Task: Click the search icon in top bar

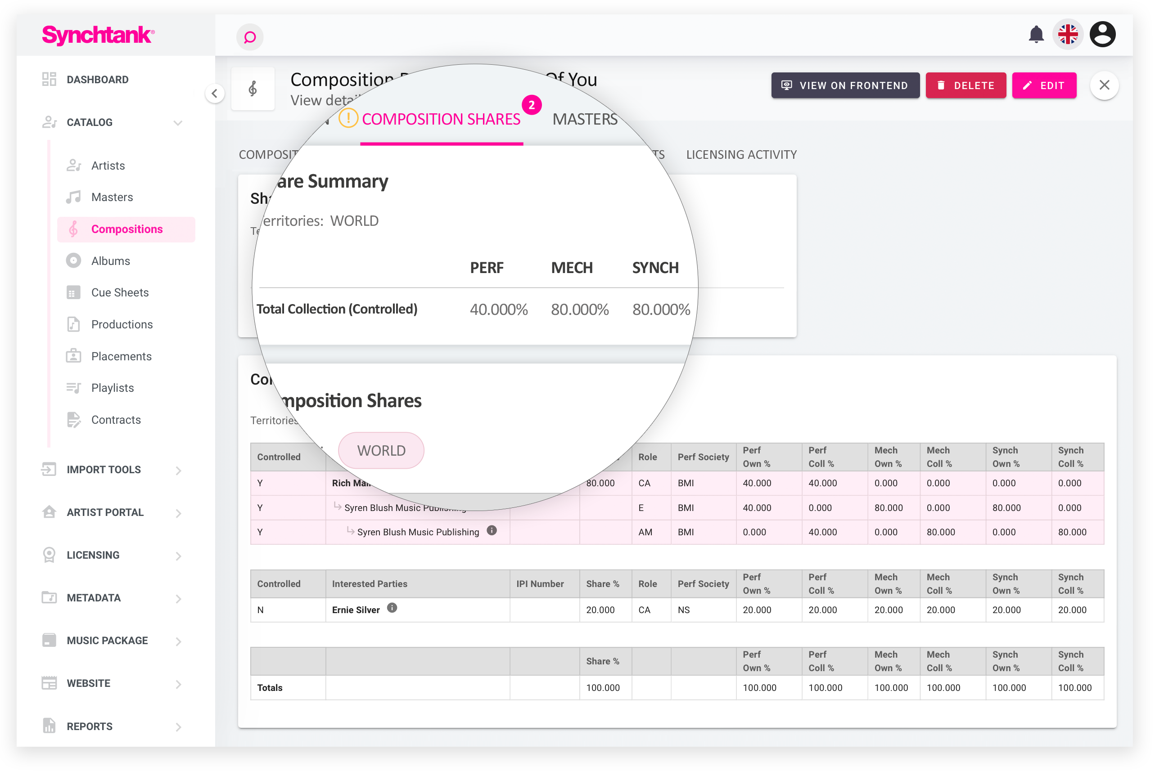Action: click(x=250, y=37)
